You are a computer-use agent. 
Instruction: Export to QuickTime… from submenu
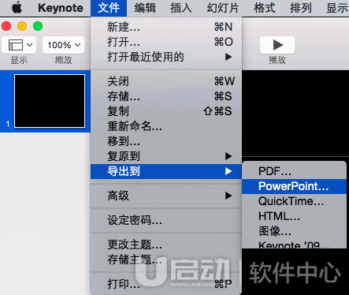294,201
